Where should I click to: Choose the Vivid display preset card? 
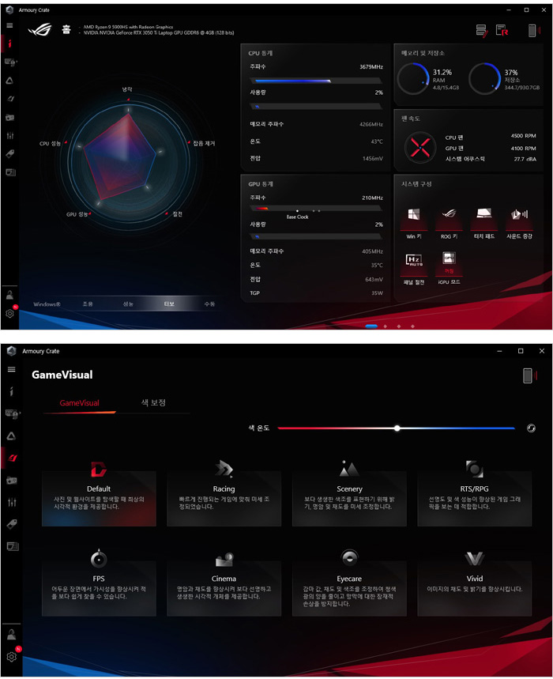click(x=474, y=588)
